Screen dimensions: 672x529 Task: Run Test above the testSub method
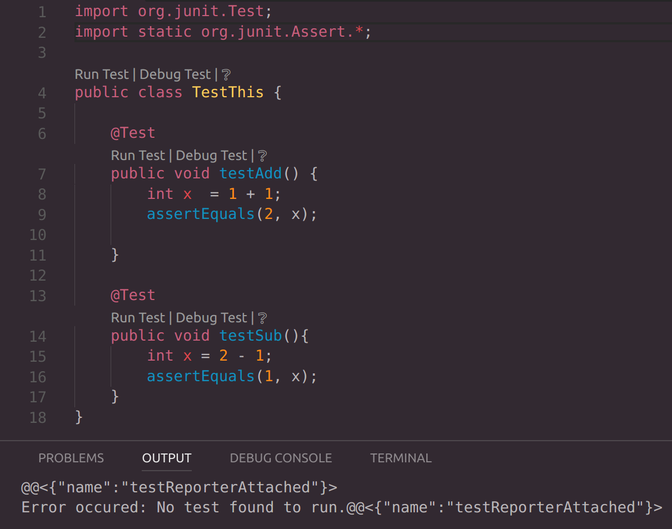[138, 317]
